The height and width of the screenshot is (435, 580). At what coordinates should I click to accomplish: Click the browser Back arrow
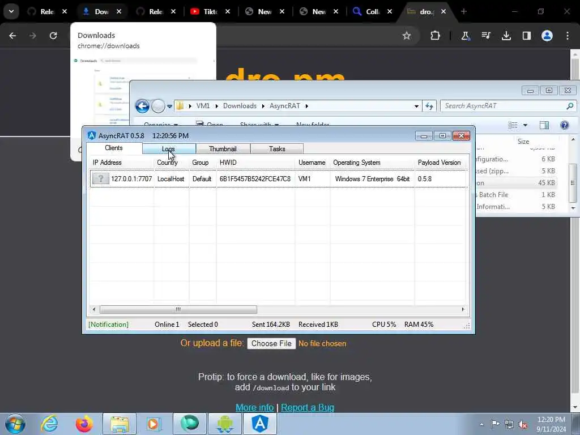tap(12, 36)
